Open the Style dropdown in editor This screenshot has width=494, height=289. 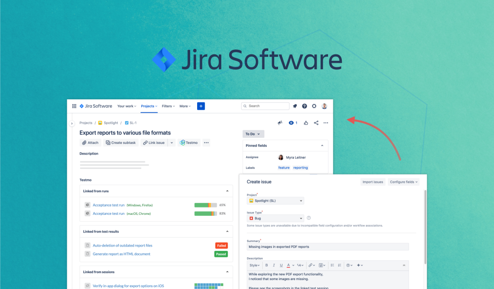pos(254,265)
